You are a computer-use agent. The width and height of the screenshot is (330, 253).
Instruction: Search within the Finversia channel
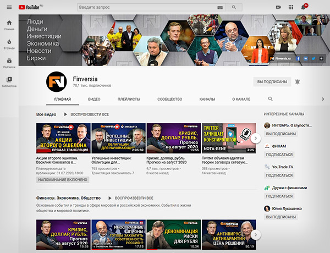pos(270,99)
